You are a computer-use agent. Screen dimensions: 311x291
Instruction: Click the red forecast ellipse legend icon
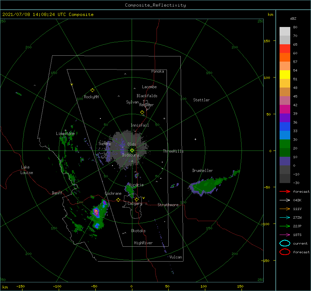pyautogui.click(x=285, y=252)
